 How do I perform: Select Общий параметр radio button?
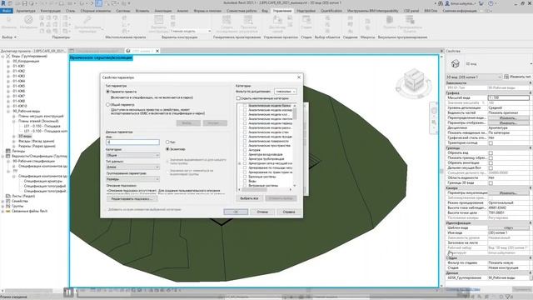coord(107,105)
